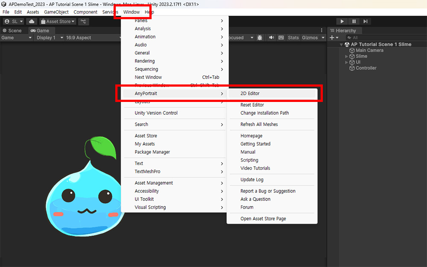Open the Search submenu
Viewport: 427px width, 267px height.
pyautogui.click(x=175, y=124)
